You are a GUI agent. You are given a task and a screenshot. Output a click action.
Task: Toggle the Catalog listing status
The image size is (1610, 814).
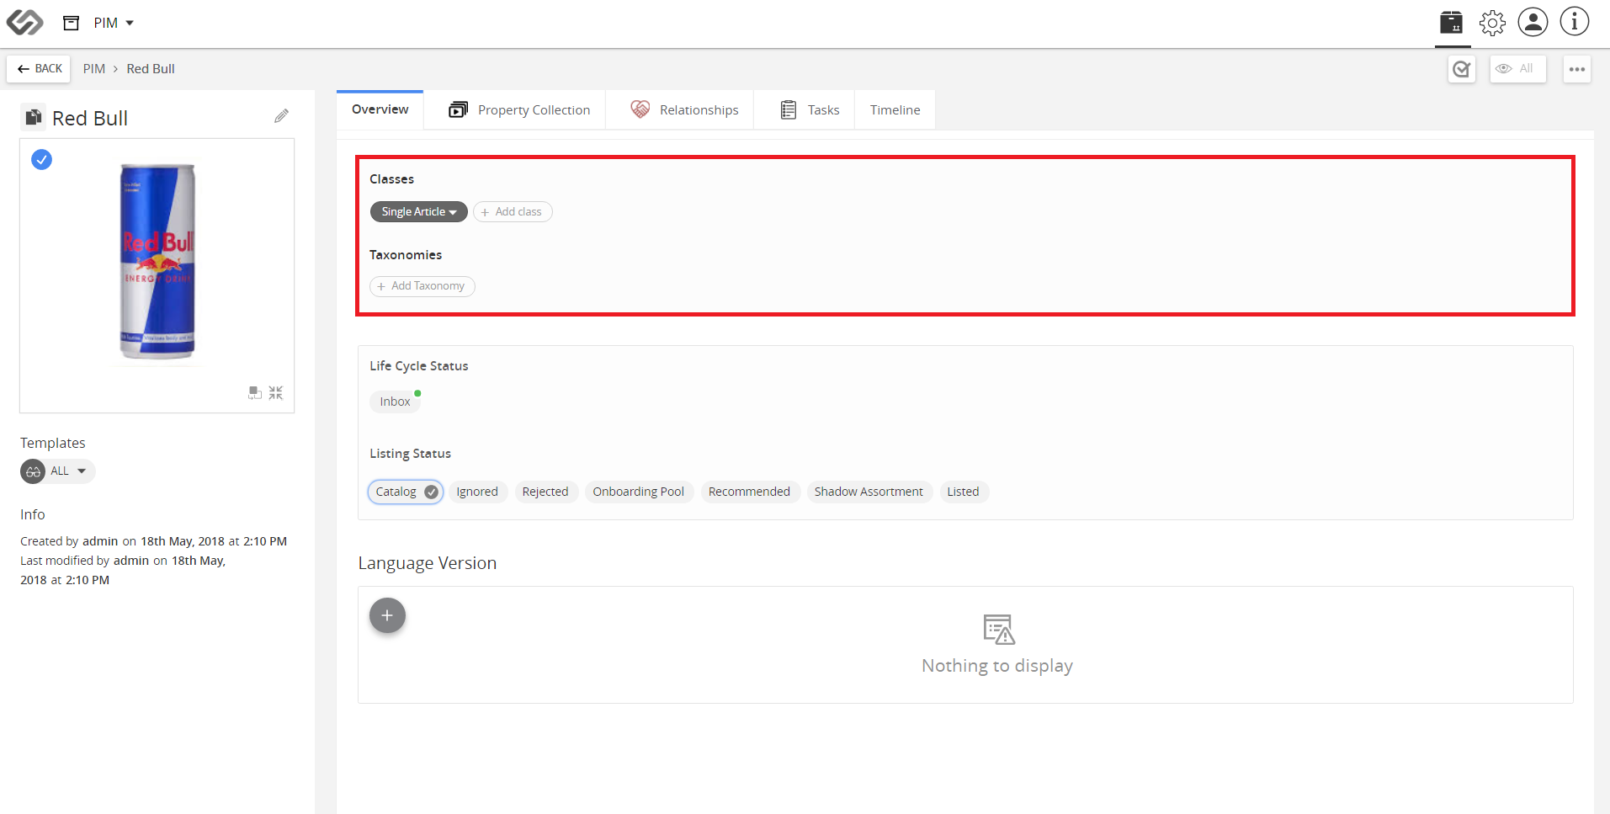[x=406, y=492]
